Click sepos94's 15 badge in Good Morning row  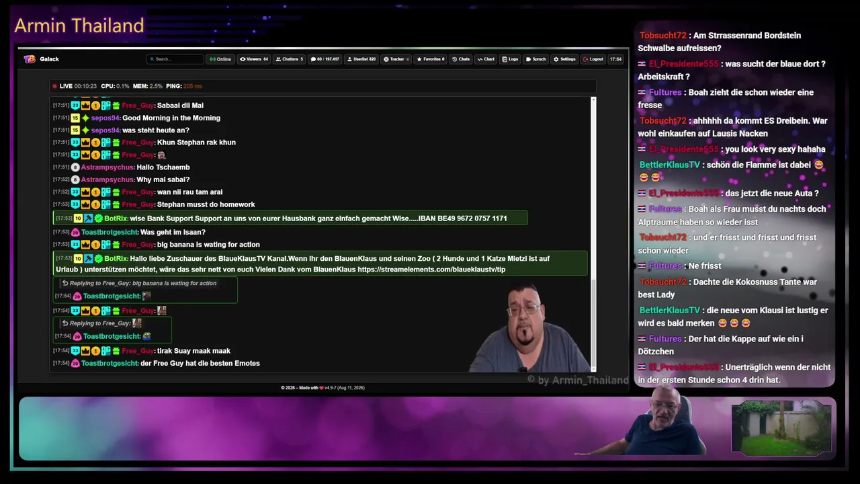(x=75, y=118)
